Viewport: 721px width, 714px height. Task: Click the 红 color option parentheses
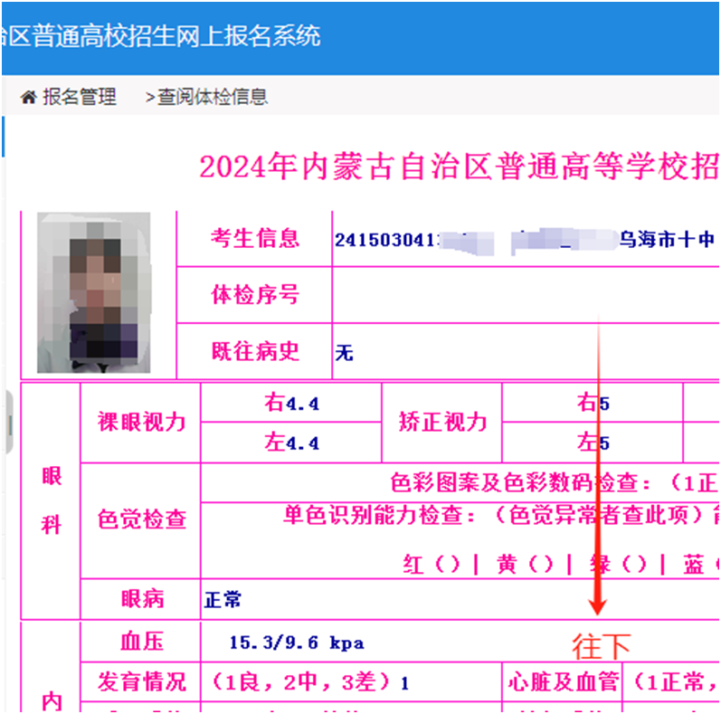pyautogui.click(x=432, y=565)
